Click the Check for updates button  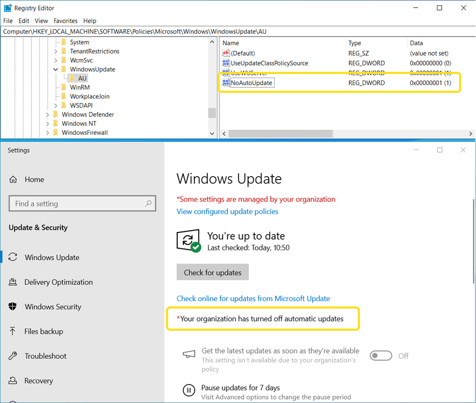click(x=212, y=272)
